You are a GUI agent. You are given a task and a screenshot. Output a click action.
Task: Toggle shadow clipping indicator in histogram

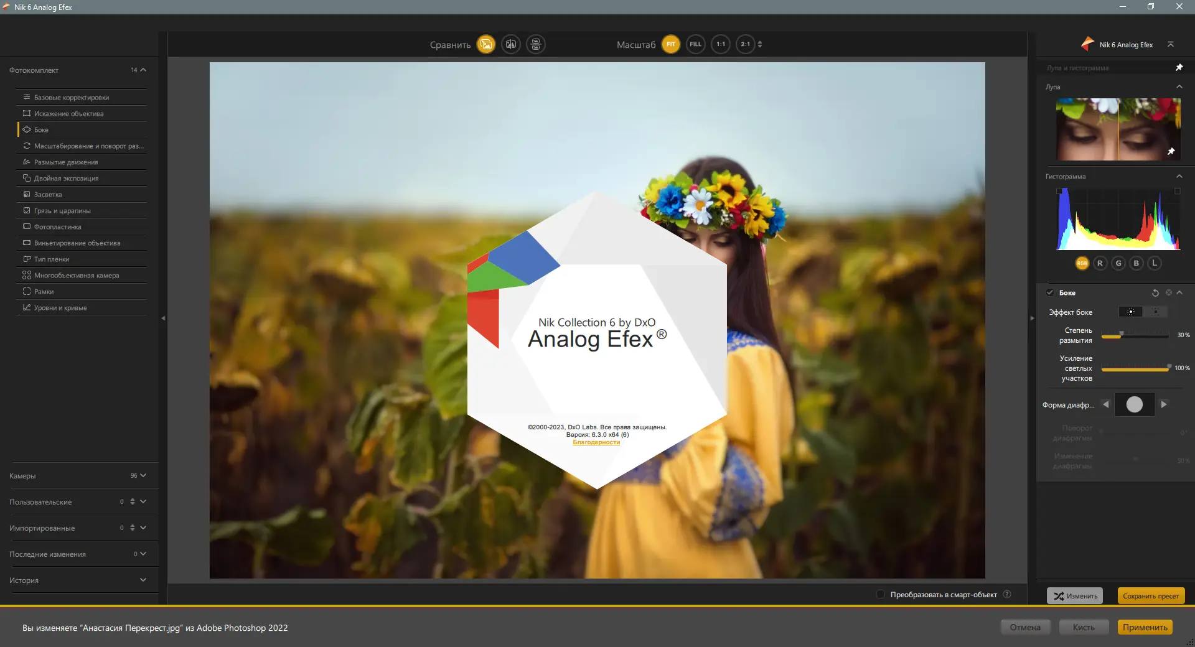pyautogui.click(x=1059, y=192)
